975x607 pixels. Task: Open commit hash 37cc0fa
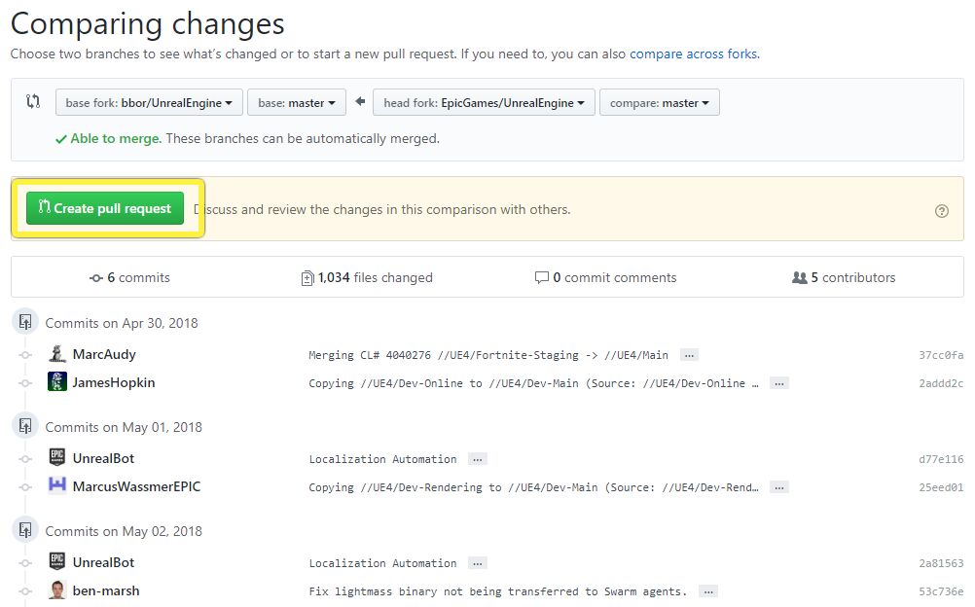941,355
